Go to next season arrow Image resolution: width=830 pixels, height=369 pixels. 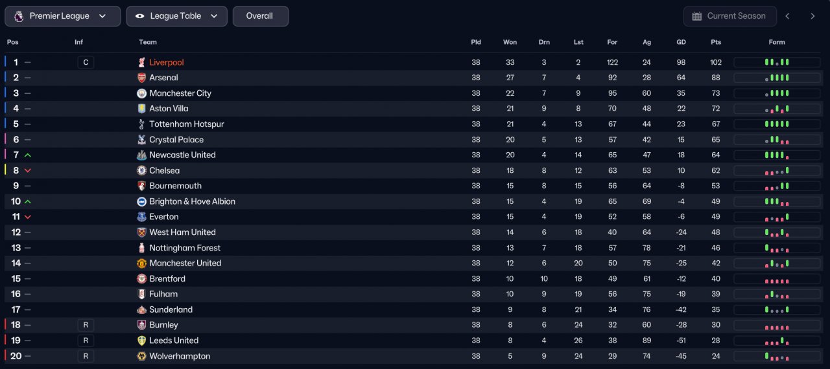(812, 16)
